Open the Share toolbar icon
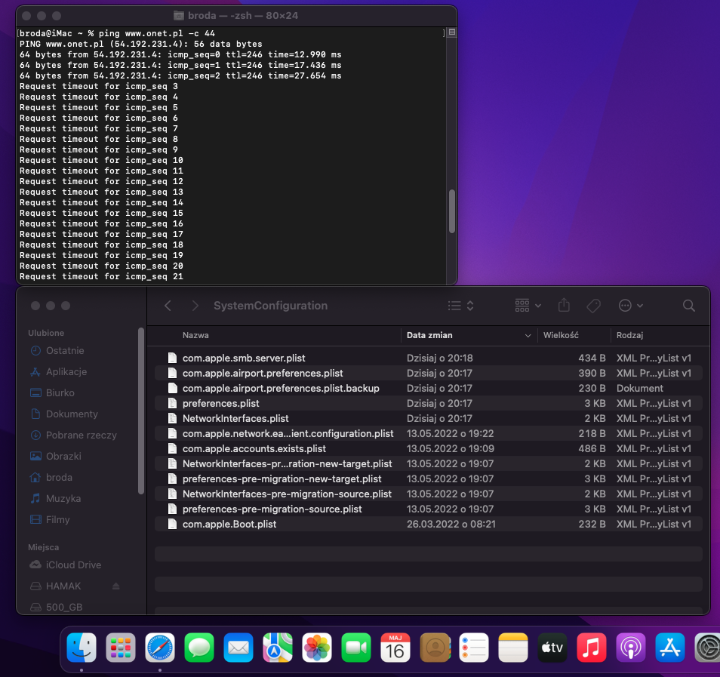Image resolution: width=720 pixels, height=677 pixels. (x=564, y=306)
